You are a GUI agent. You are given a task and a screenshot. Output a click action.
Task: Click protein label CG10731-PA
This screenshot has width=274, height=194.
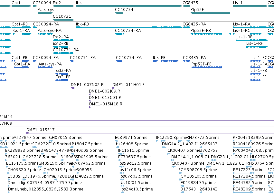pos(83,58)
